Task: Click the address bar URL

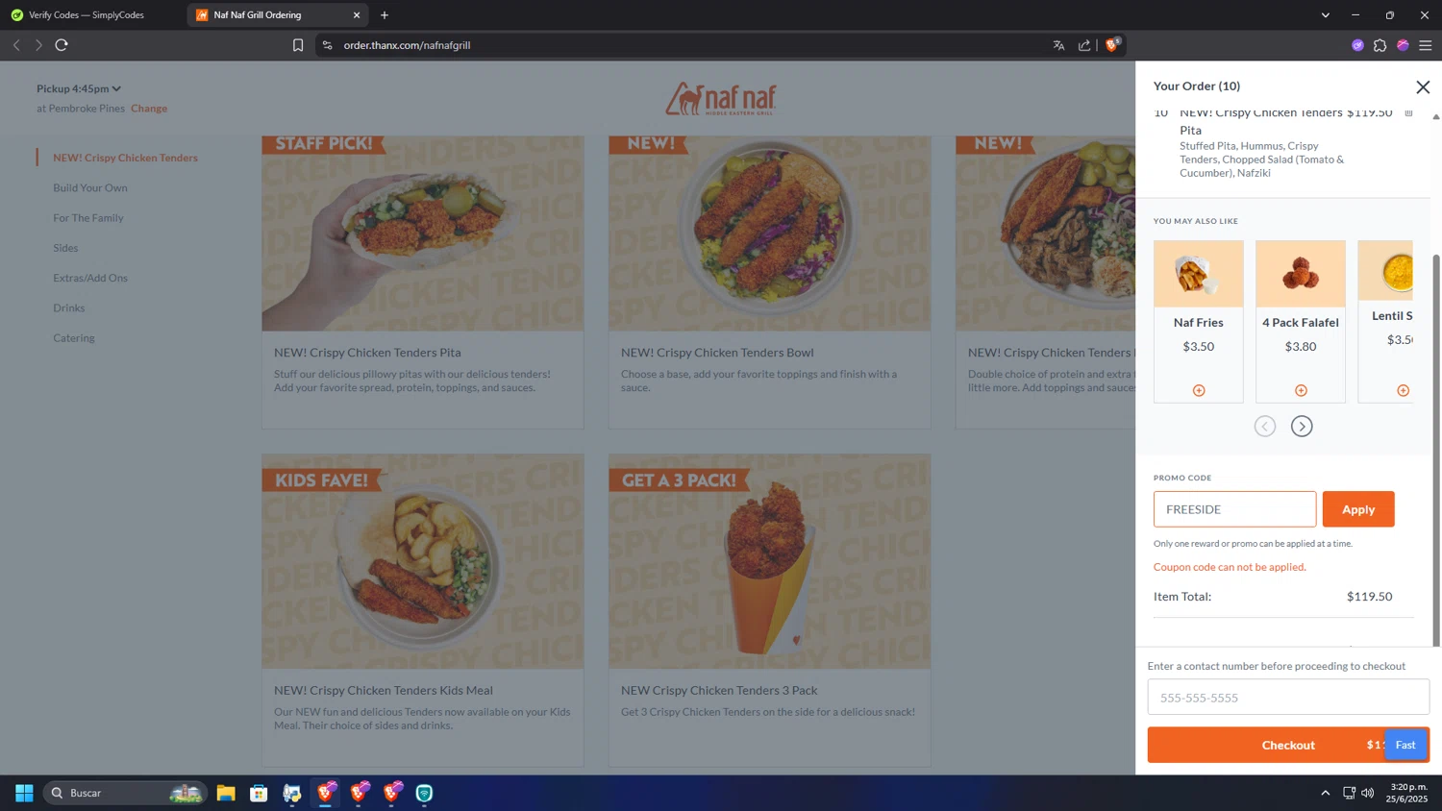Action: tap(407, 45)
